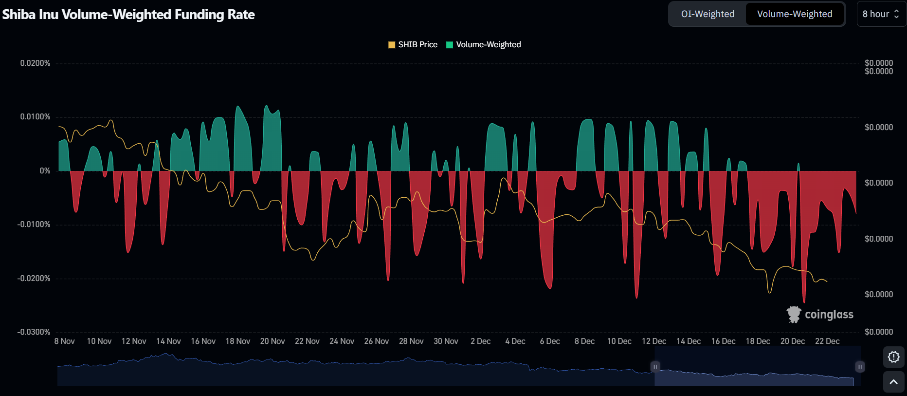907x396 pixels.
Task: Click the 0% label on the left axis
Action: point(45,171)
